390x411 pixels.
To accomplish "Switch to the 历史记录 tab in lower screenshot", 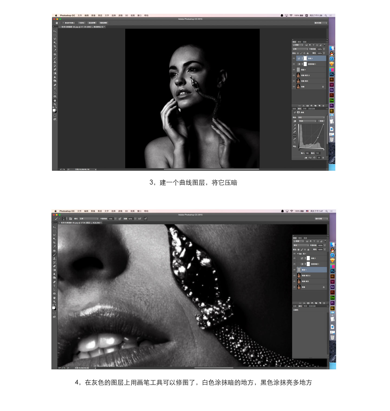I will click(312, 306).
